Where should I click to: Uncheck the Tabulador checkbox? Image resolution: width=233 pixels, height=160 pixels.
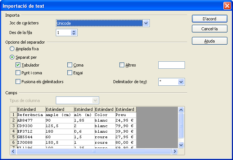[18, 65]
